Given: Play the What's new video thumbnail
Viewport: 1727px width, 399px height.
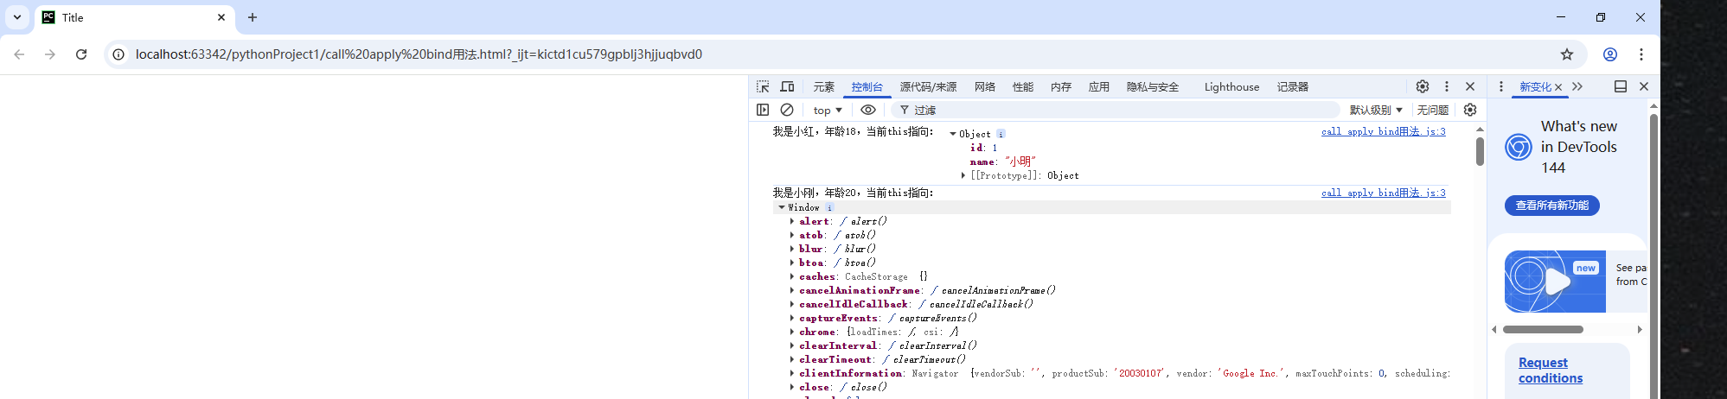Looking at the screenshot, I should point(1555,282).
